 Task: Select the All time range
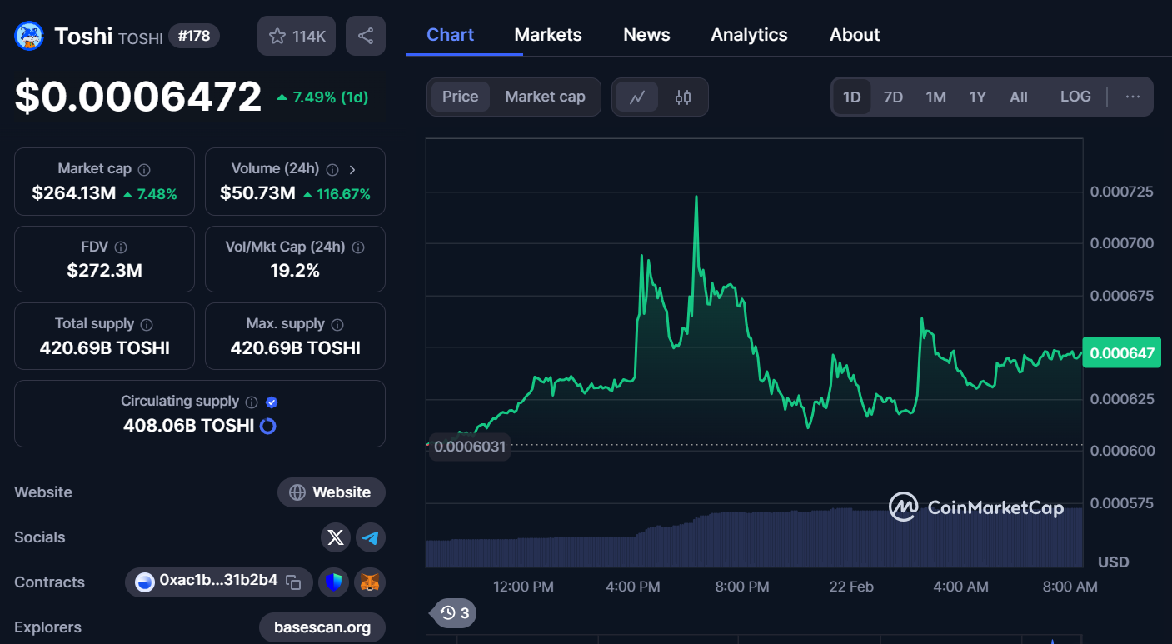click(1019, 97)
